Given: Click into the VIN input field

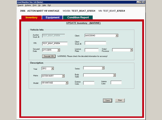Looking at the screenshot, I should point(55,43).
